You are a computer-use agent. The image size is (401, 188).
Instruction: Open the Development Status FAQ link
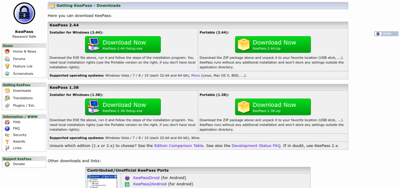point(256,146)
